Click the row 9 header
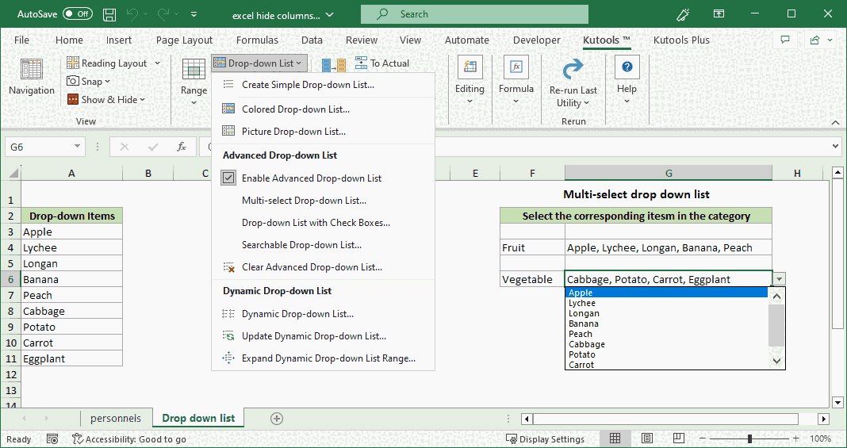Screen dimensions: 847x448 11,327
